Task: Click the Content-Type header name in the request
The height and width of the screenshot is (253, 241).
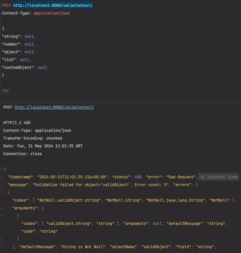Action: coord(16,13)
